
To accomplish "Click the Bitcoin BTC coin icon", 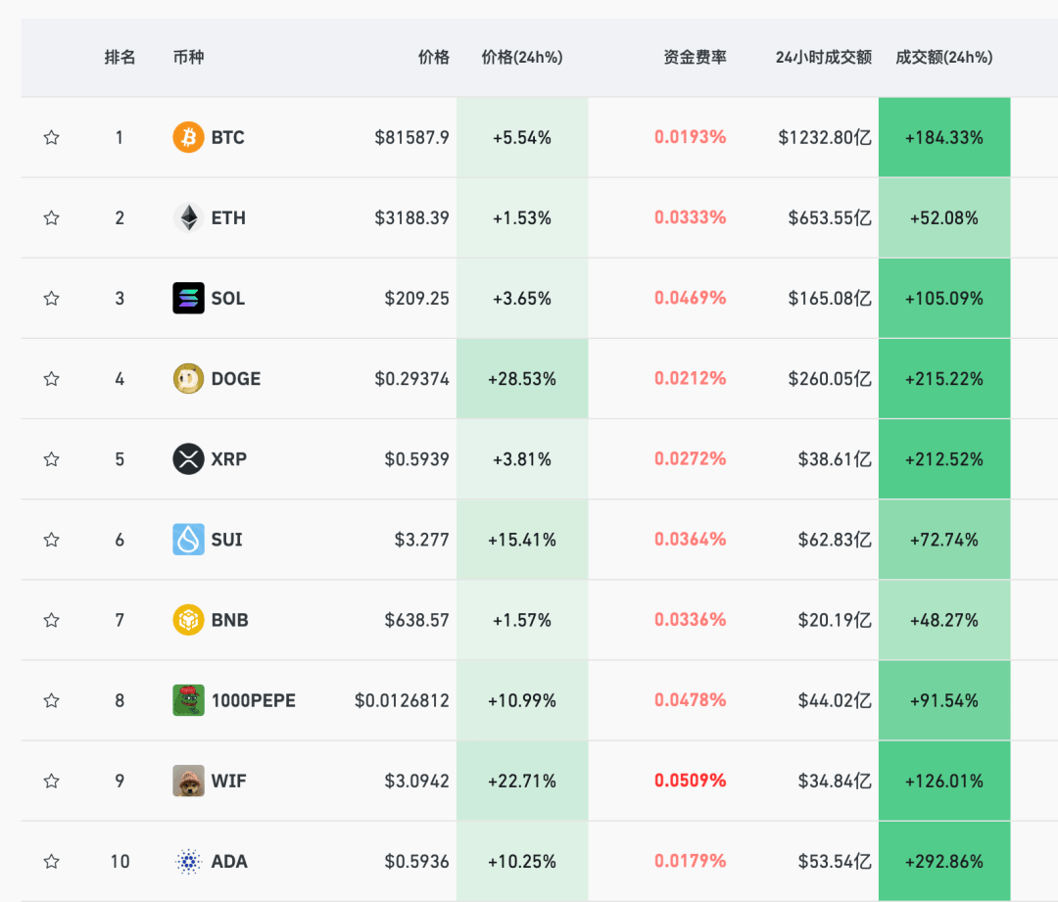I will pyautogui.click(x=188, y=137).
